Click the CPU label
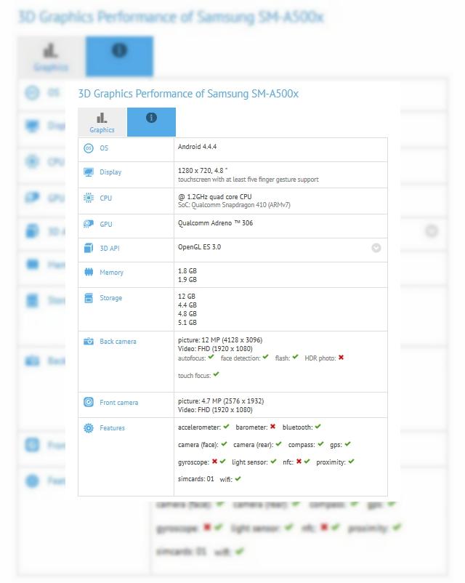Viewport: 465px width, 583px height. (106, 198)
